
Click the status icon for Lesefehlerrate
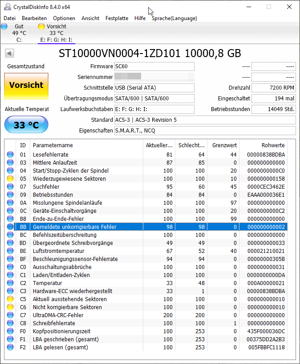tap(10, 154)
